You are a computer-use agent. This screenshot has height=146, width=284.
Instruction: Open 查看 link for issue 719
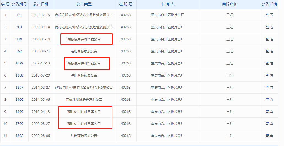pos(269,39)
